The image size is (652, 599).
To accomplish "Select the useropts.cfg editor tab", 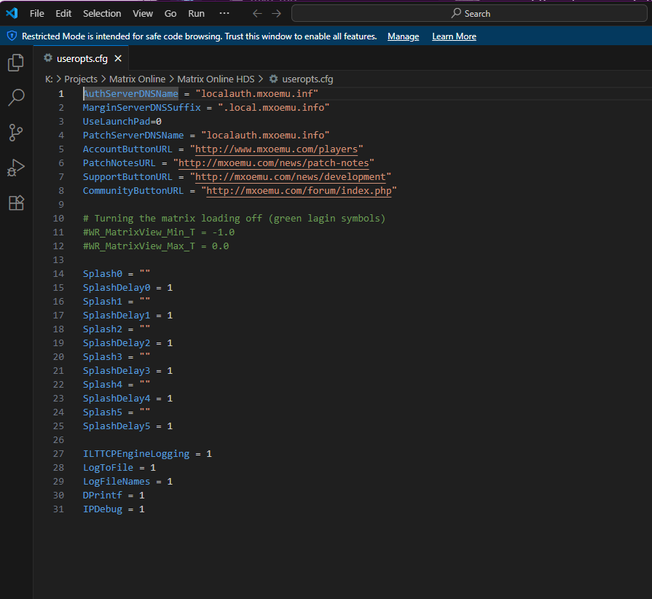I will (x=76, y=59).
